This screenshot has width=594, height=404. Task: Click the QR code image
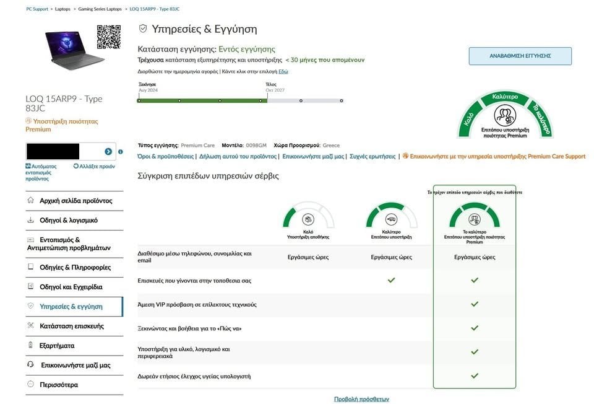(x=109, y=37)
